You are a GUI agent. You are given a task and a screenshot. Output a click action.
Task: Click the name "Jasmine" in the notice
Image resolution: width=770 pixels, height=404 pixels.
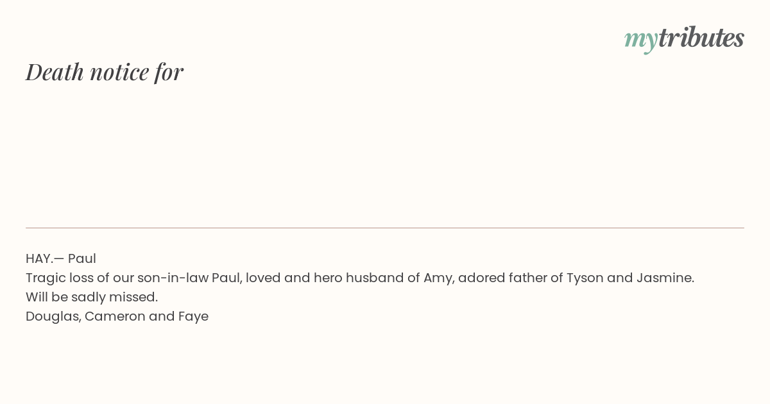[x=665, y=278]
